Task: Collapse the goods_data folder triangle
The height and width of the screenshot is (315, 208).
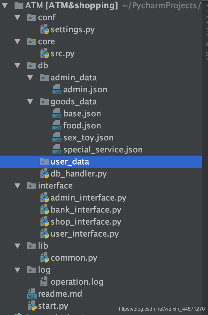Action: tap(30, 102)
